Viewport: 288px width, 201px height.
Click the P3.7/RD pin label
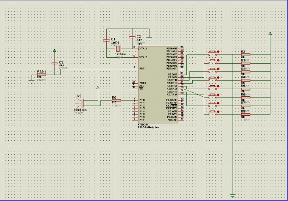(x=172, y=120)
